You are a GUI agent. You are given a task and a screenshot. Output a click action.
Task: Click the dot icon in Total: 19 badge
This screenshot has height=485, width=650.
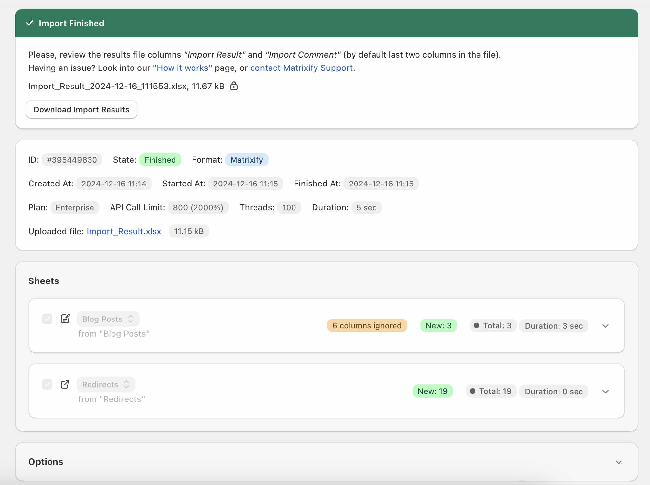point(473,391)
